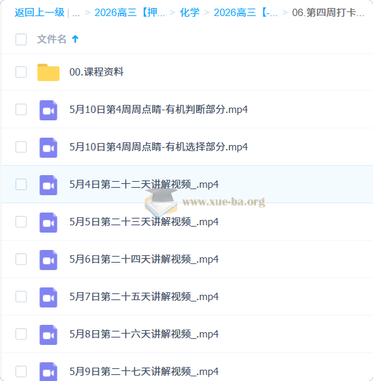Tick checkbox for 5月9日第二十七天讲解视频
This screenshot has width=373, height=381.
coord(21,371)
